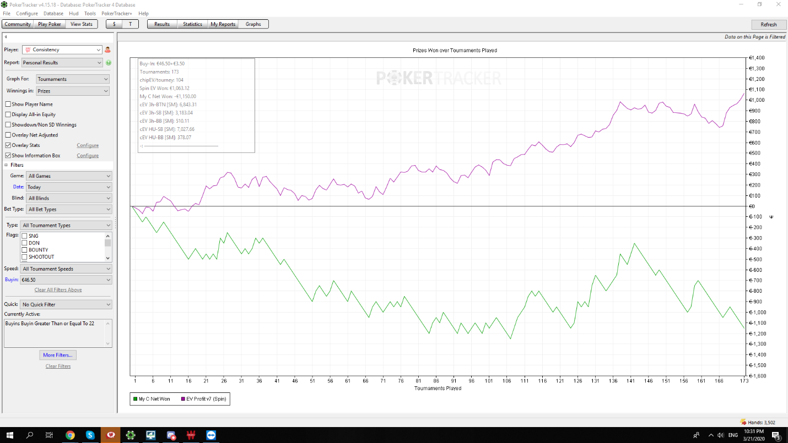Switch to the Statistics tab
Screen dimensions: 788x443
193,24
